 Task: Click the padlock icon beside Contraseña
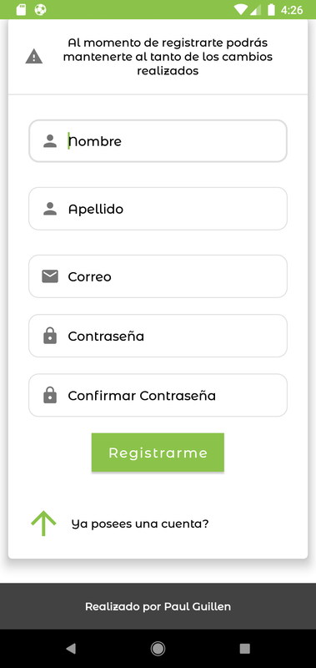click(x=50, y=336)
